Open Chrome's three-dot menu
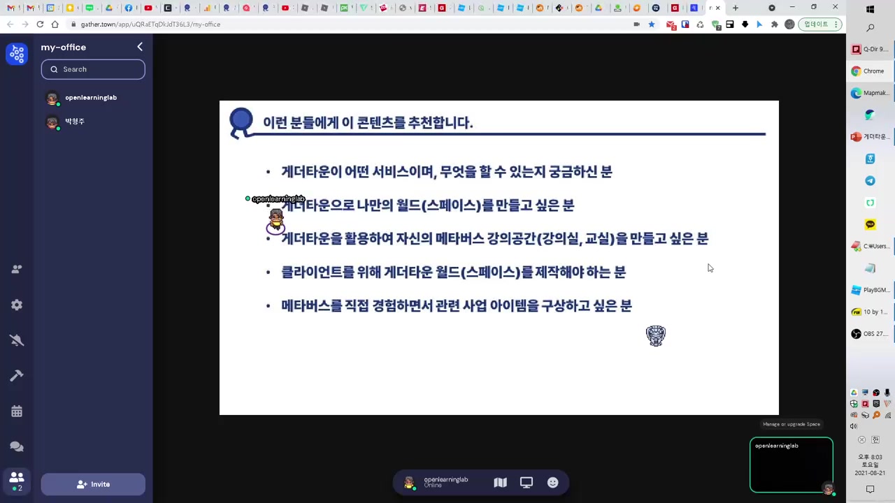895x503 pixels. 836,24
